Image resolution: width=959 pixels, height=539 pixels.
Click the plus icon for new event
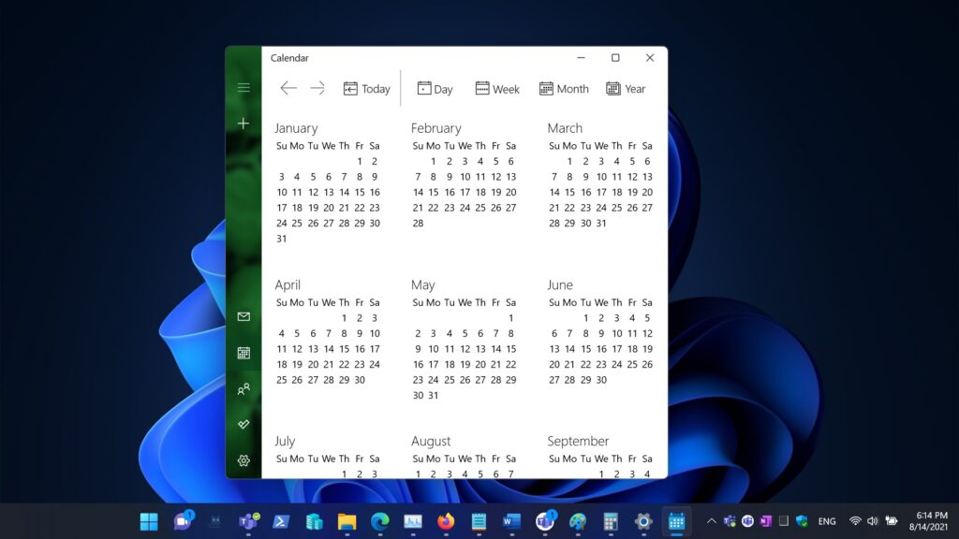[x=243, y=124]
